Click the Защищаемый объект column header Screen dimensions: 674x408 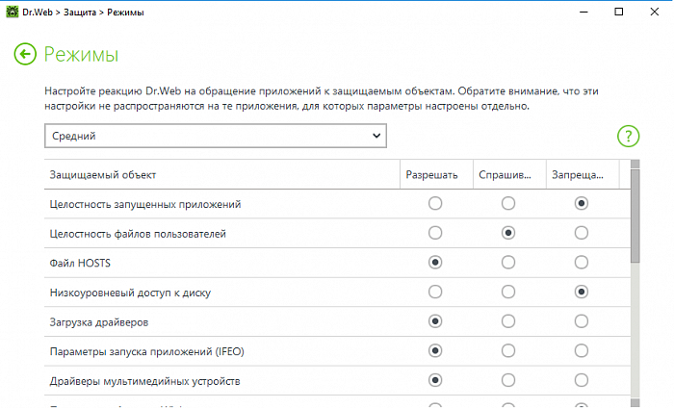tap(221, 175)
